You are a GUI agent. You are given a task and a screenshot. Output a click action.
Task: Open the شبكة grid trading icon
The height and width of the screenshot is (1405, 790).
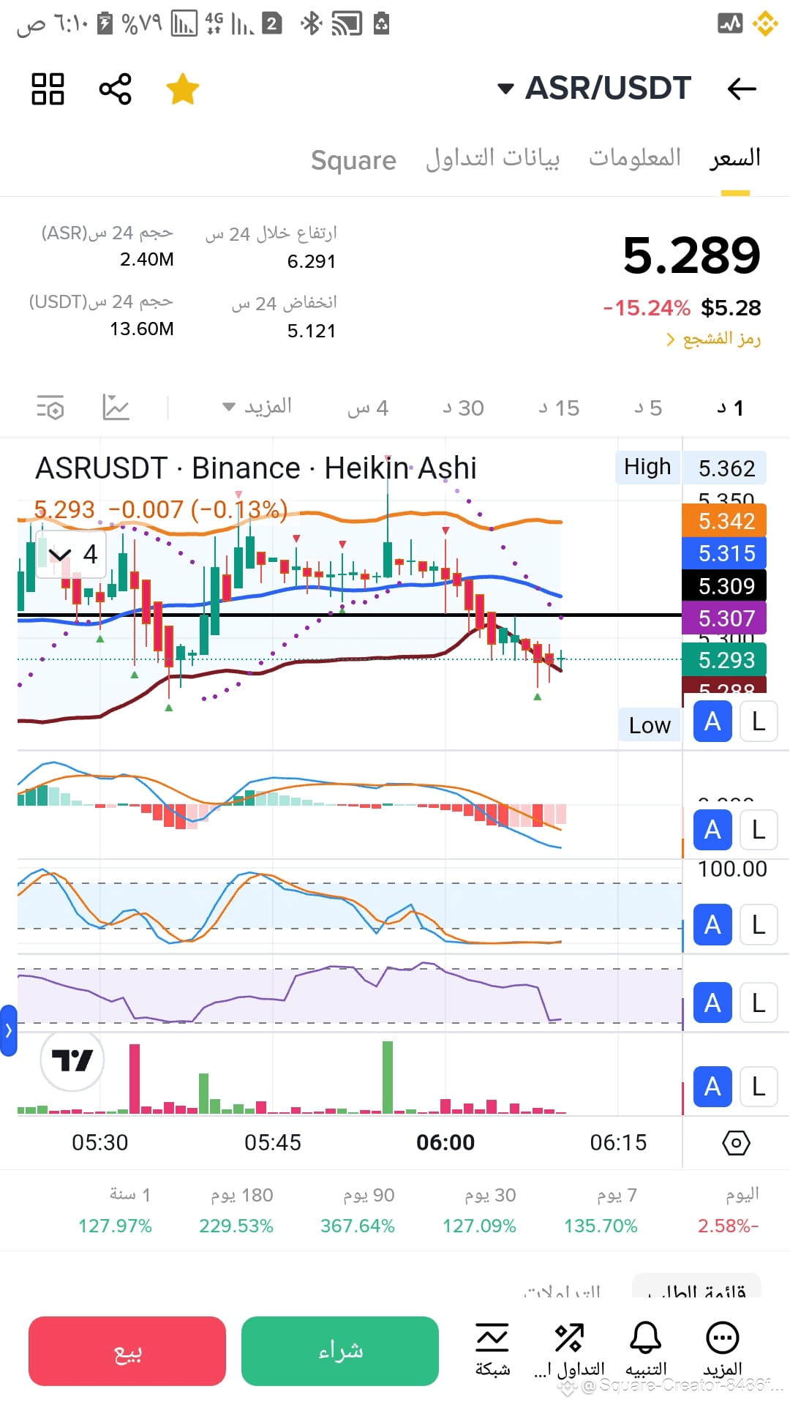click(x=492, y=1350)
